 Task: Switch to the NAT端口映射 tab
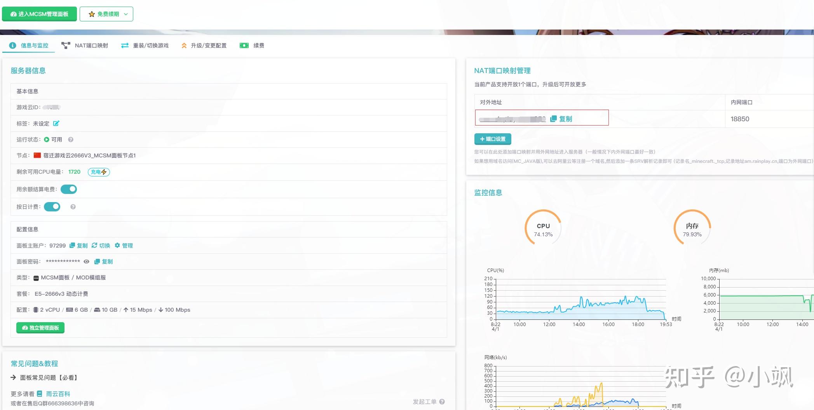(91, 45)
